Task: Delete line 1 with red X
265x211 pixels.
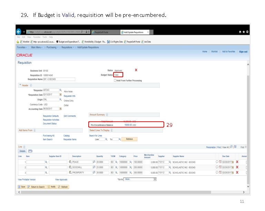Action: (x=237, y=162)
